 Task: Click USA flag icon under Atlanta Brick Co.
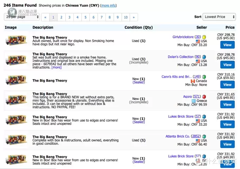click(x=198, y=141)
